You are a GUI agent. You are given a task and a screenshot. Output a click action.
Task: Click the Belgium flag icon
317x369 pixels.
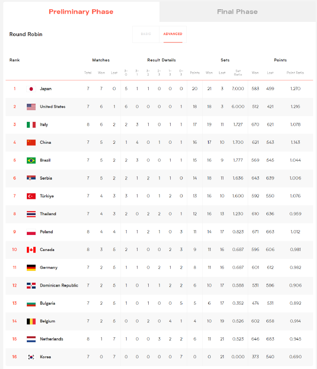point(31,321)
